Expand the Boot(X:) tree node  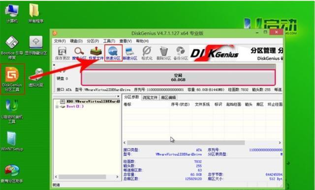pos(57,106)
